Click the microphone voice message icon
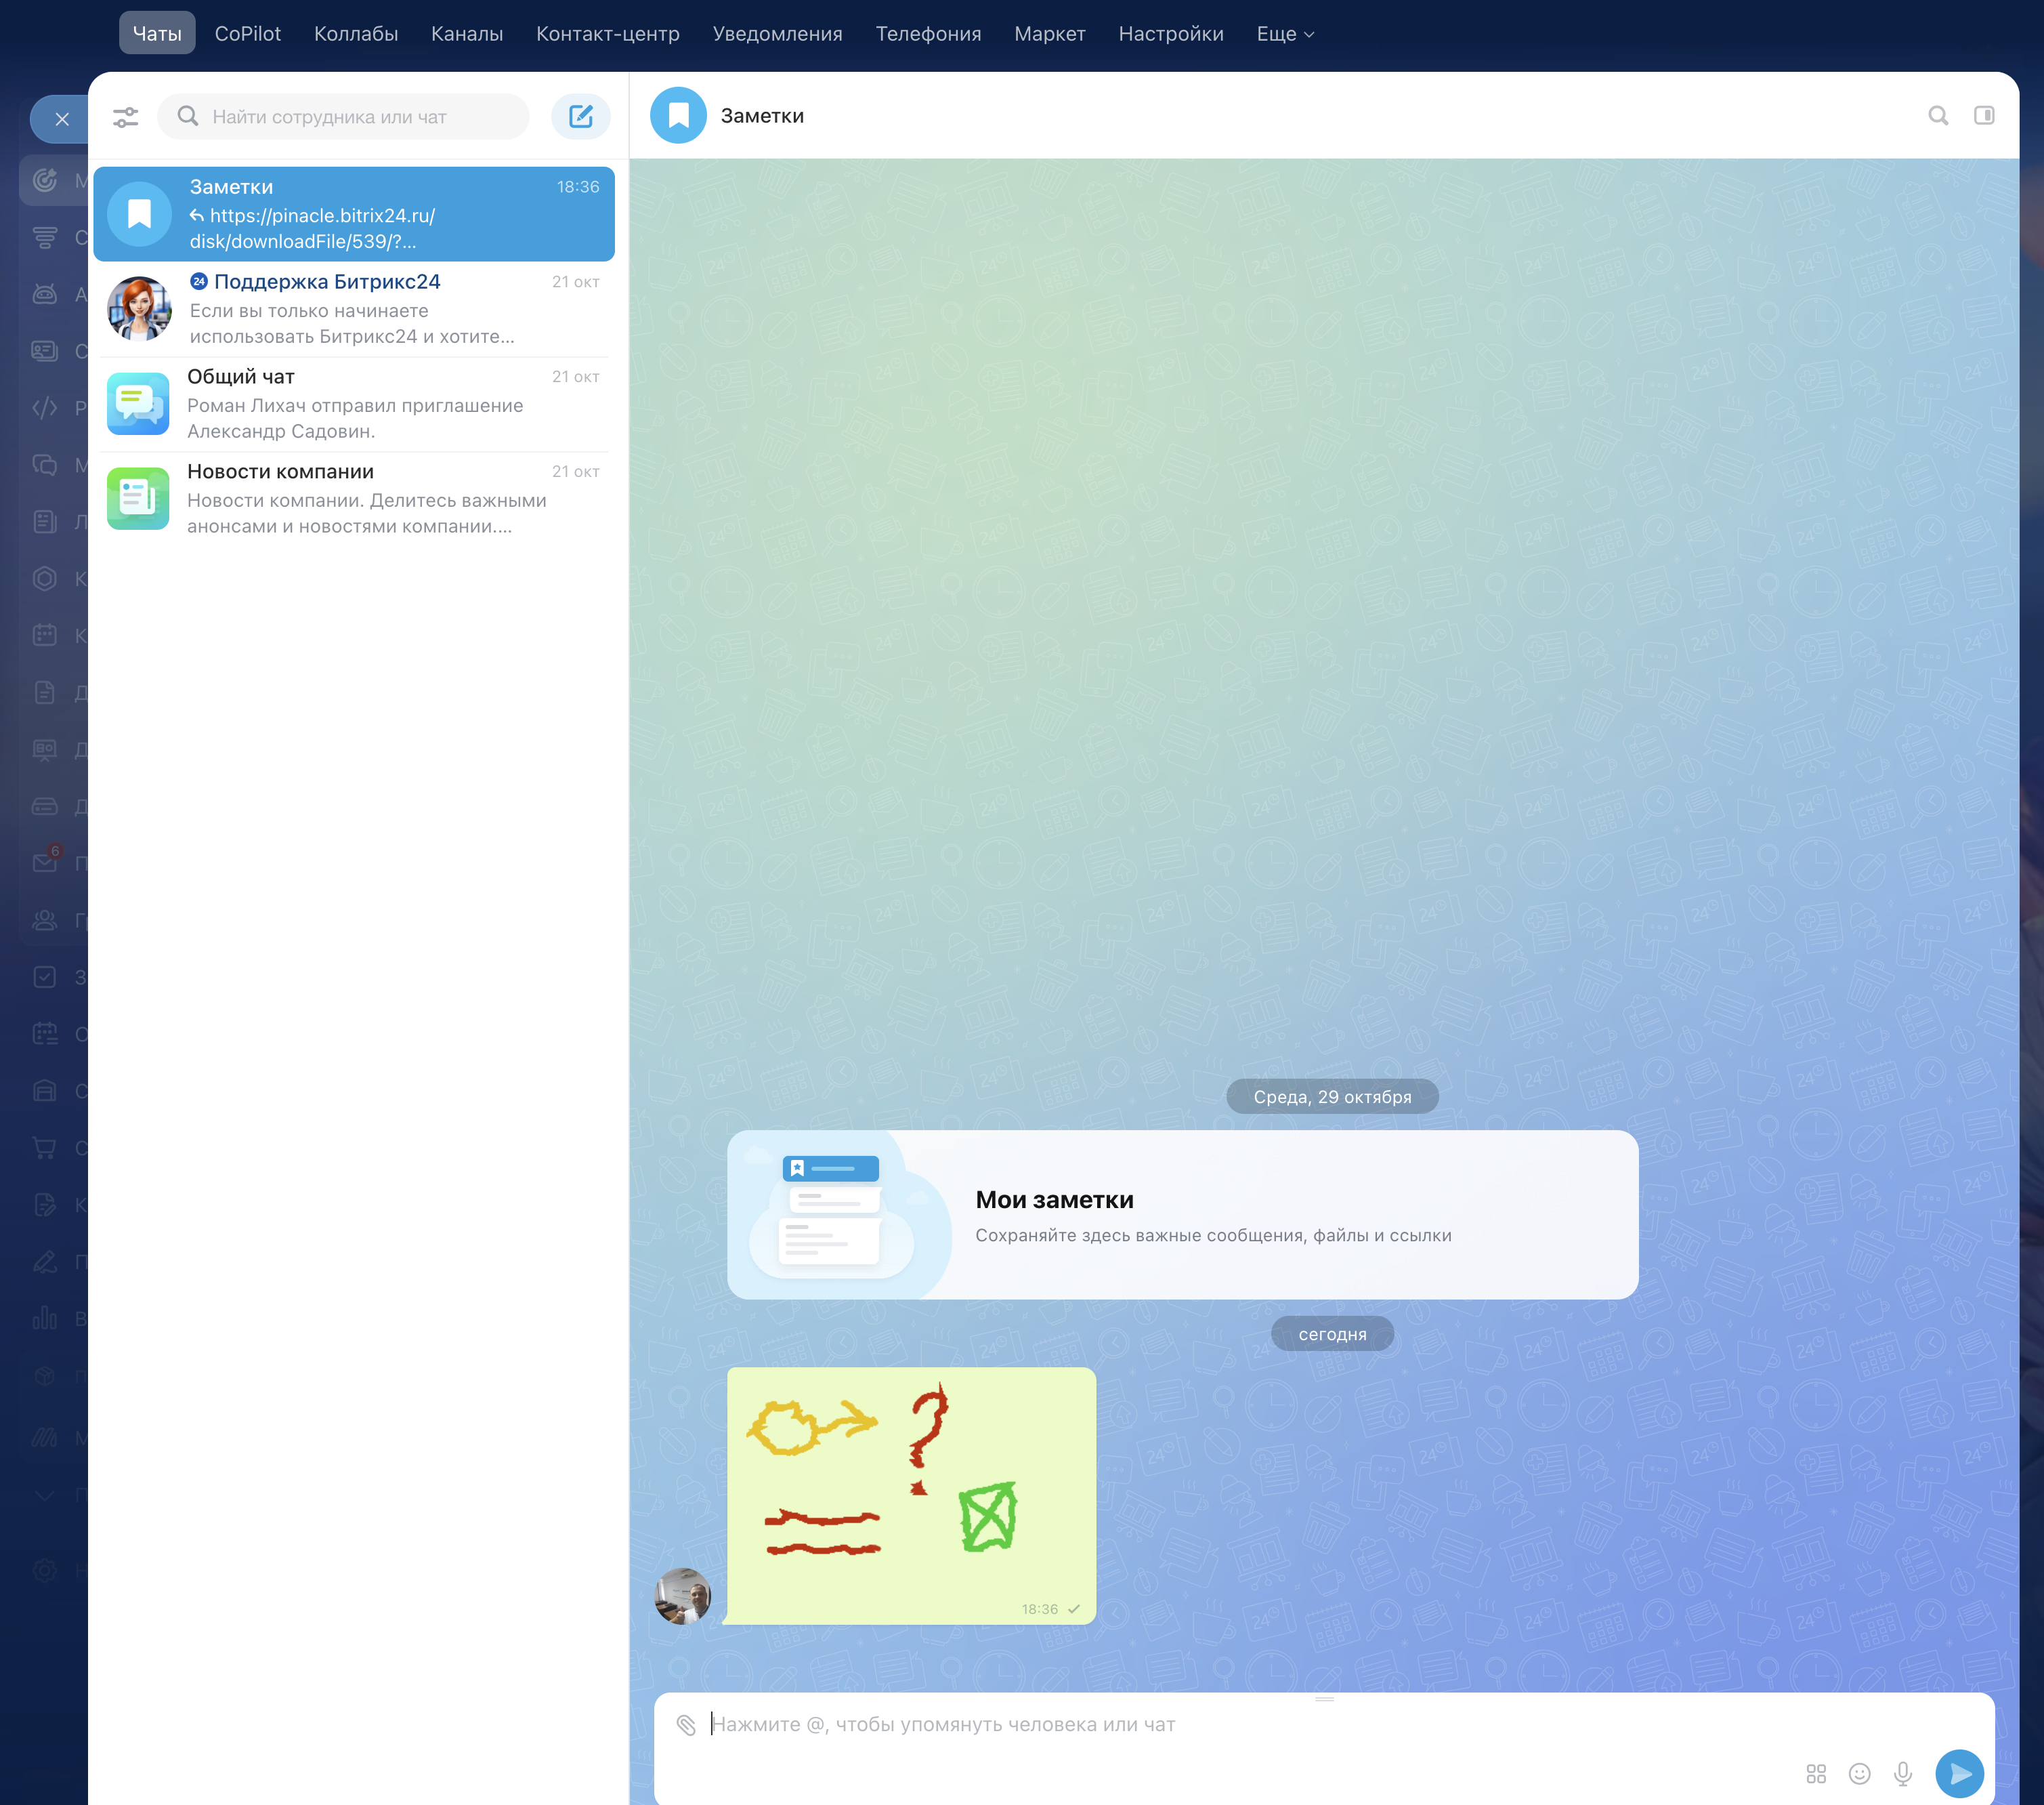This screenshot has width=2044, height=1805. [x=1903, y=1774]
